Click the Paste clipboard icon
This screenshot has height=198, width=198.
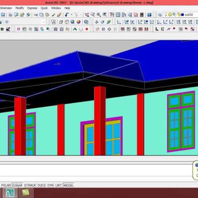[47, 15]
